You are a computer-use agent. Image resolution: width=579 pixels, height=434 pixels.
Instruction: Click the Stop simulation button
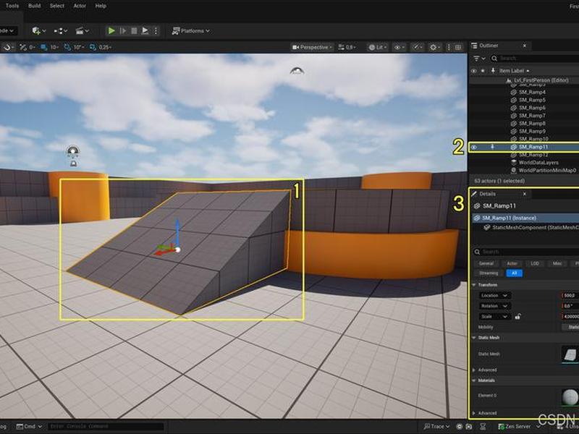(134, 31)
